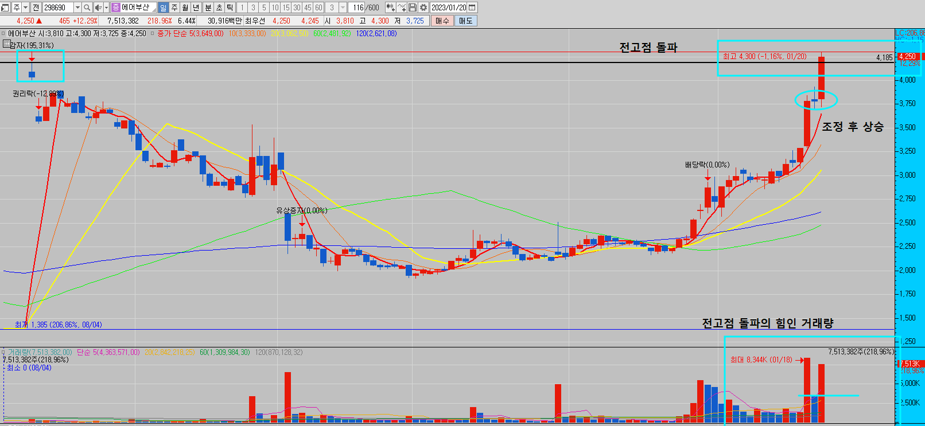This screenshot has width=925, height=426.
Task: Select interval 10 button
Action: (275, 7)
